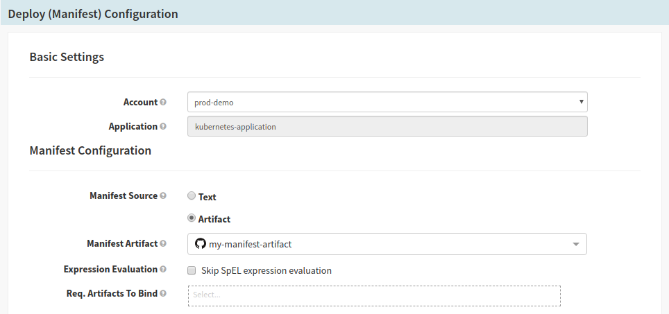This screenshot has height=314, width=669.
Task: Click the Manifest Configuration section heading
Action: tap(90, 150)
